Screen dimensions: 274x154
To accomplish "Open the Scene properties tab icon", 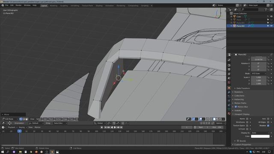I will tap(229, 78).
